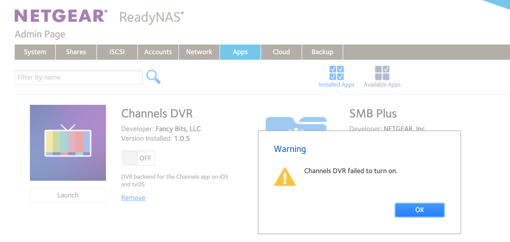Launch the Channels DVR app
Screen dimensions: 510x242
pos(68,195)
